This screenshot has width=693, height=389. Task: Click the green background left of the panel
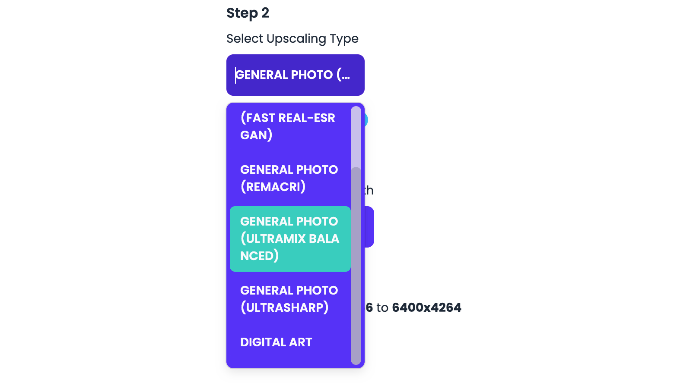tap(106, 194)
